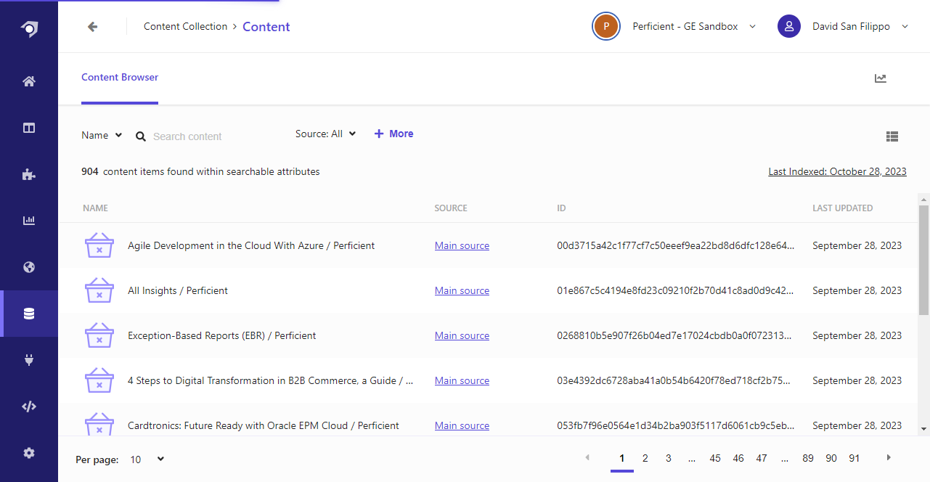Viewport: 930px width, 482px height.
Task: Open the plug connections icon
Action: 28,359
